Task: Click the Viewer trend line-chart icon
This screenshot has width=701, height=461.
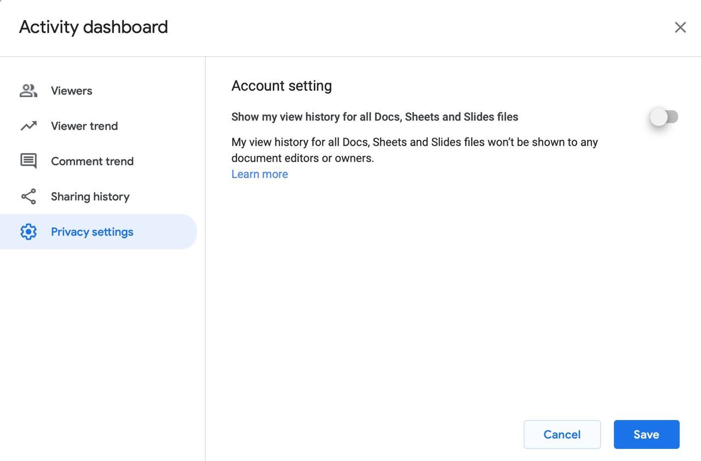Action: pos(28,126)
